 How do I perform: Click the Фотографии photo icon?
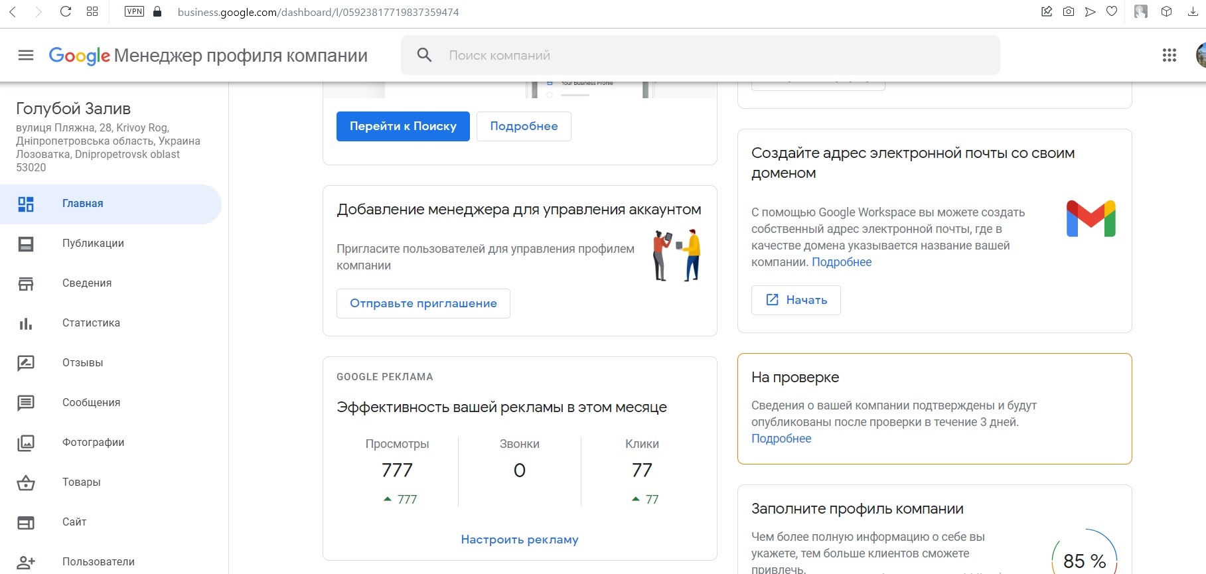tap(26, 443)
